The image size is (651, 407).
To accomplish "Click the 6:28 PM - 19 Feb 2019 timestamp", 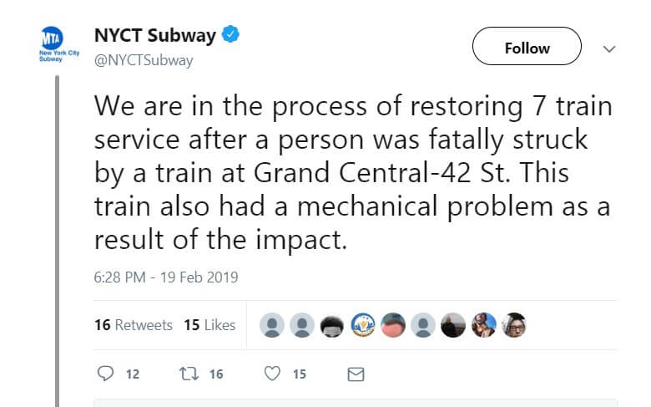I will [166, 277].
